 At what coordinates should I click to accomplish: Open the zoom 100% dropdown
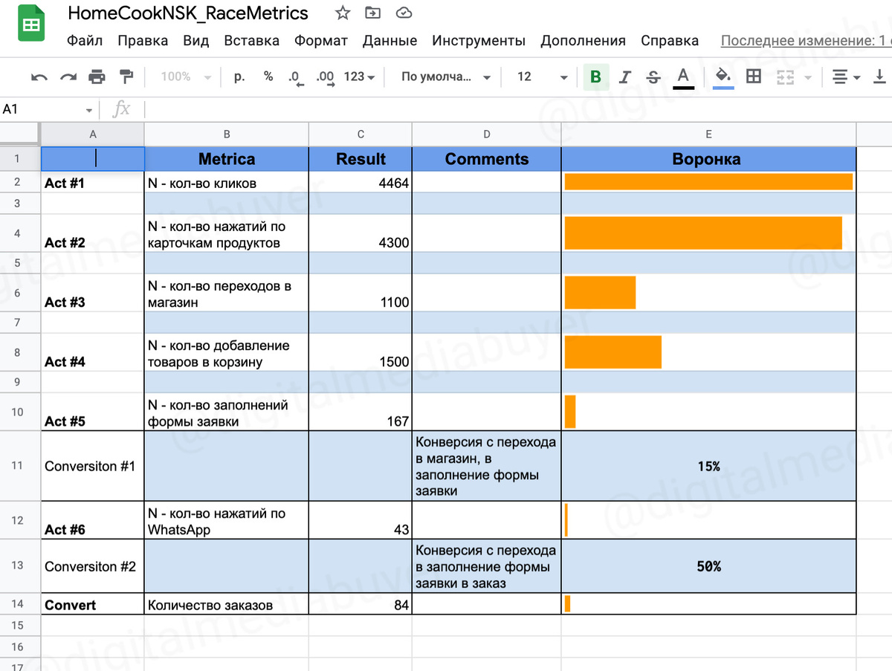(186, 77)
